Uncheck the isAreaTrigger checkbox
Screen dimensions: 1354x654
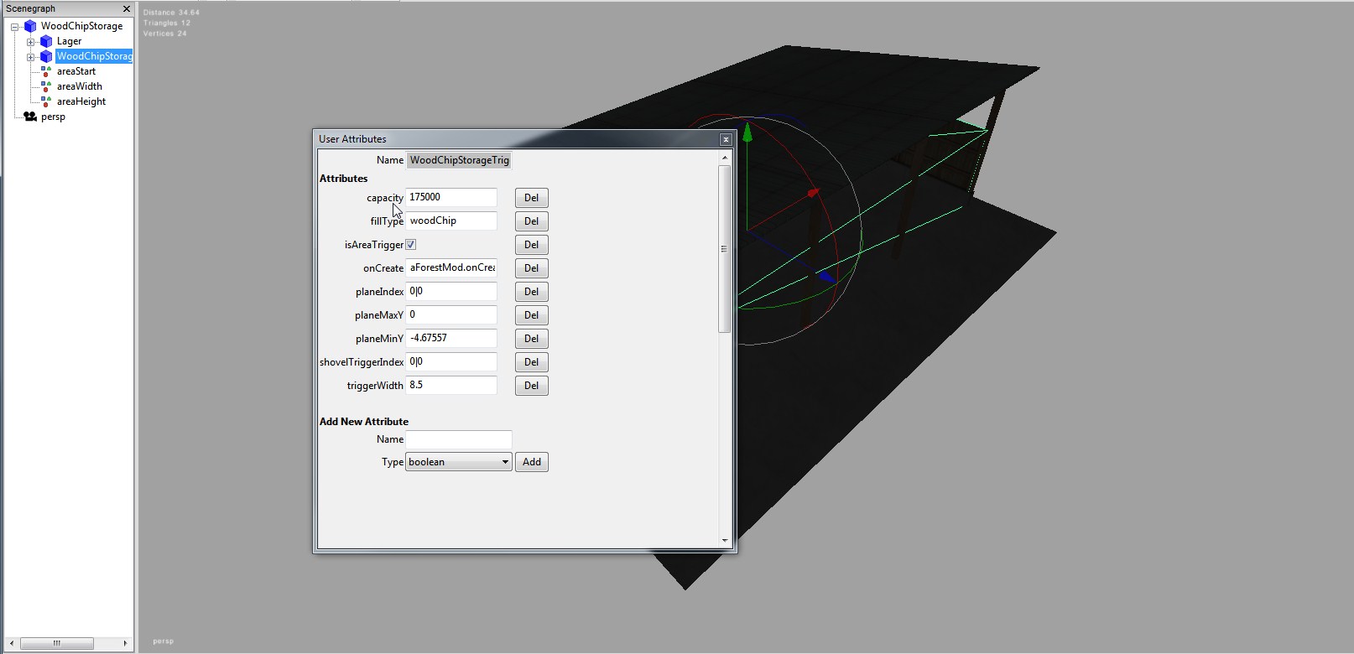coord(411,245)
